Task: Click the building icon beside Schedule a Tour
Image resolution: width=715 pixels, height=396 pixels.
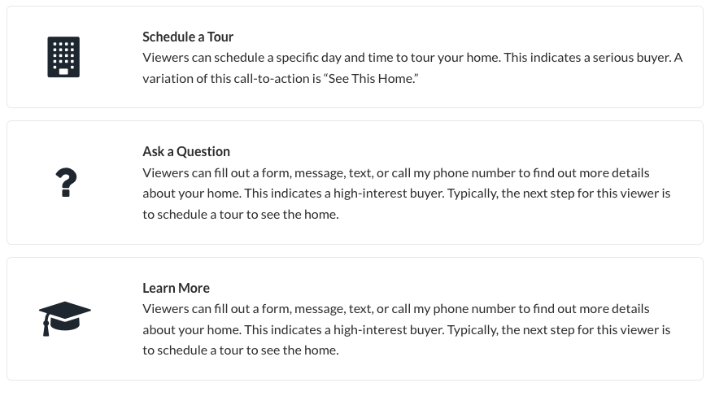Action: click(x=63, y=57)
